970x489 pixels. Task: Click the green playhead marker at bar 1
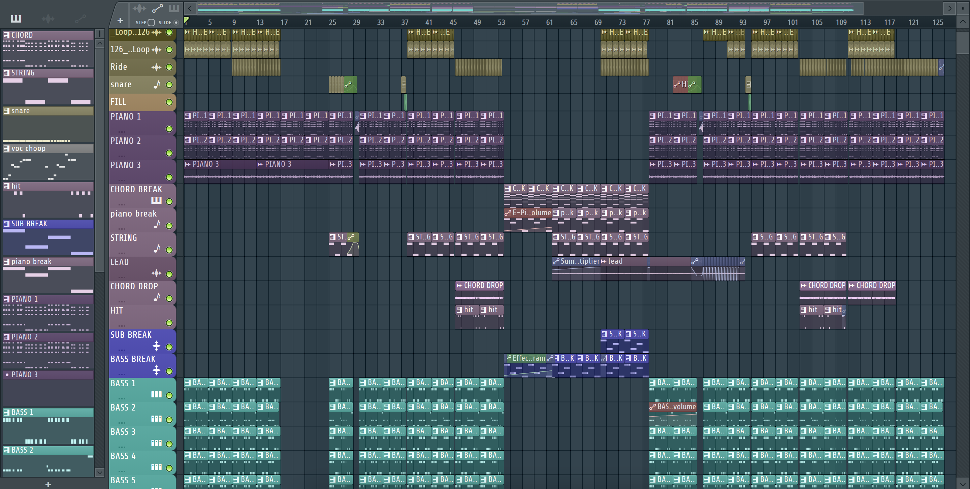[x=186, y=20]
